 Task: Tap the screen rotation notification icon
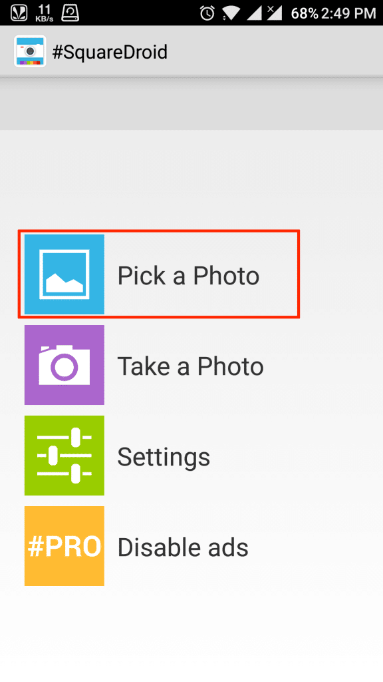[x=70, y=13]
